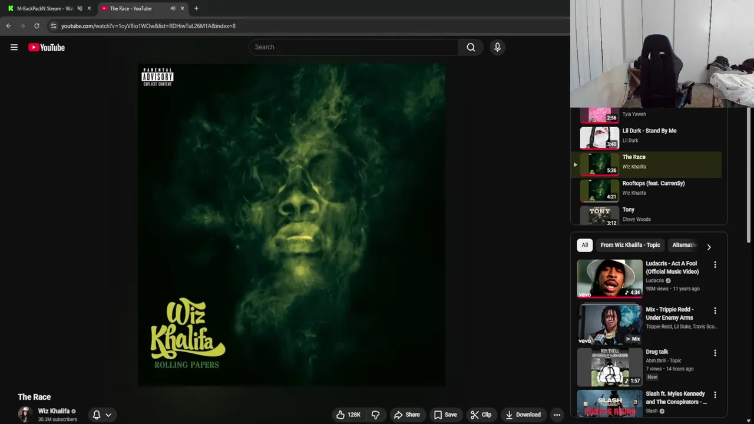Image resolution: width=754 pixels, height=424 pixels.
Task: Show more filter chips with arrow
Action: 709,247
